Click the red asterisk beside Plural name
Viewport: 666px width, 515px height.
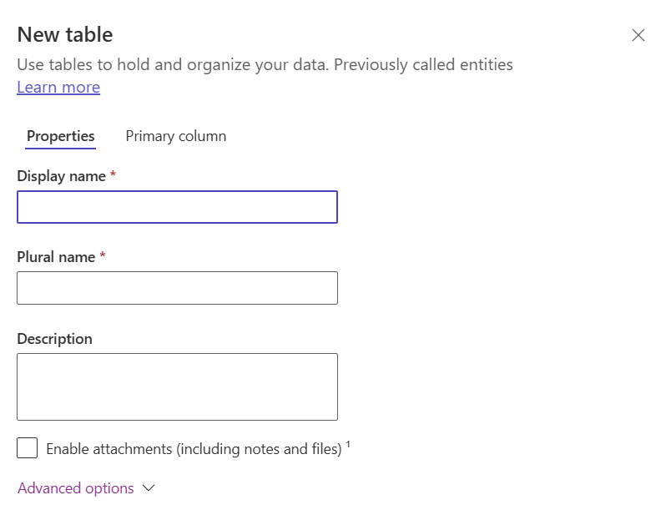(103, 255)
